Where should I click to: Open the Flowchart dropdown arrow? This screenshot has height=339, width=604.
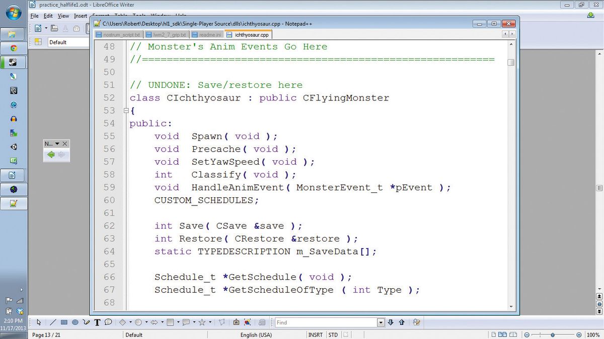click(x=178, y=322)
